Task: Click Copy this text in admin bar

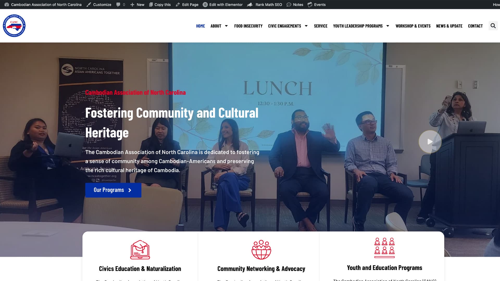Action: tap(162, 4)
